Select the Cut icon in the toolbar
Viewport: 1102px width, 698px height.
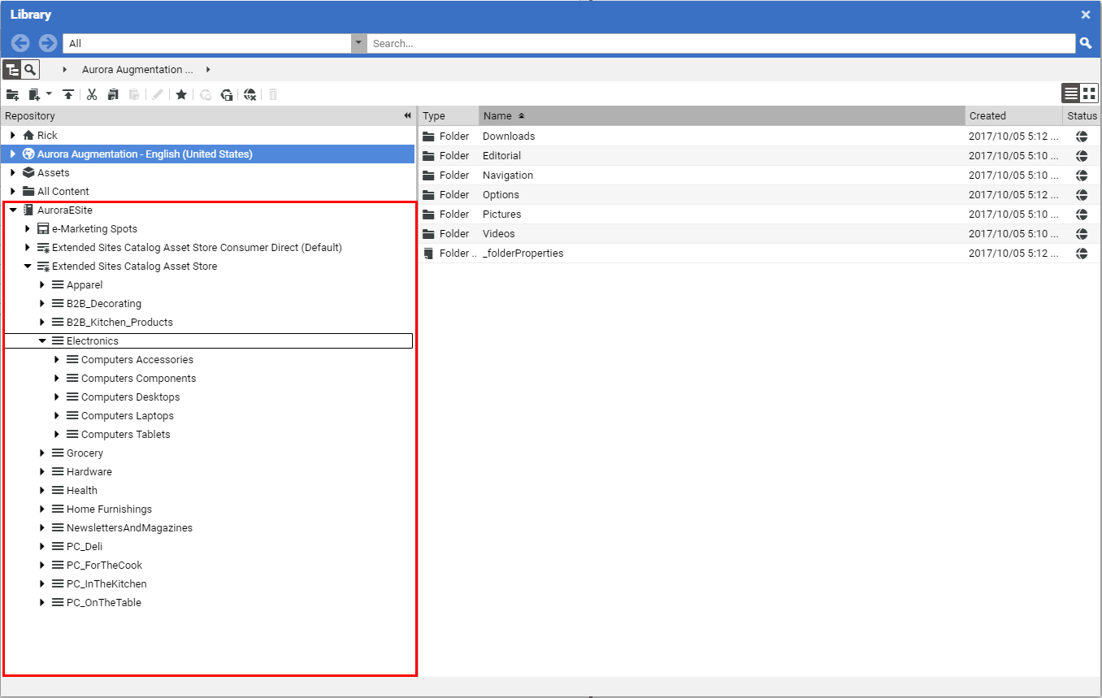91,94
